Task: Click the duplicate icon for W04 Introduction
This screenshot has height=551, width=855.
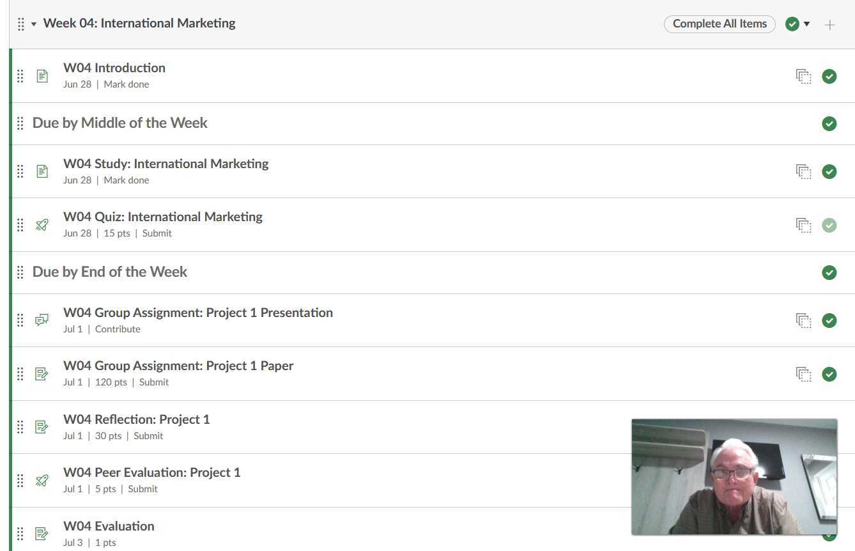Action: [803, 77]
